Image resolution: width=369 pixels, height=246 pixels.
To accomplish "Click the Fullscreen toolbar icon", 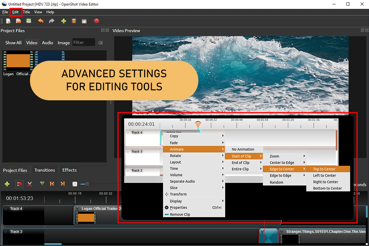I will pos(84,21).
